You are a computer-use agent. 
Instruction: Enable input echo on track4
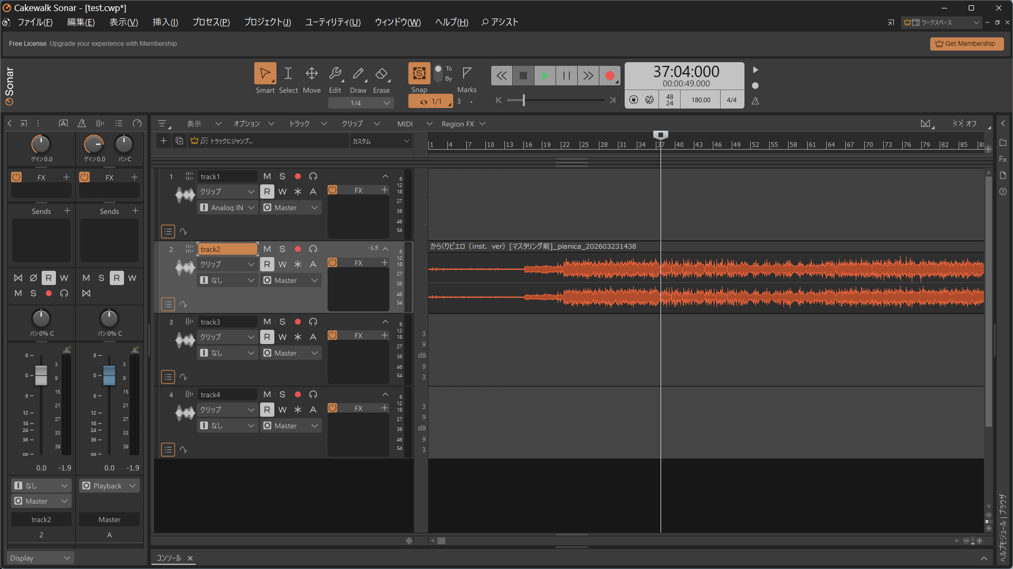pyautogui.click(x=313, y=395)
